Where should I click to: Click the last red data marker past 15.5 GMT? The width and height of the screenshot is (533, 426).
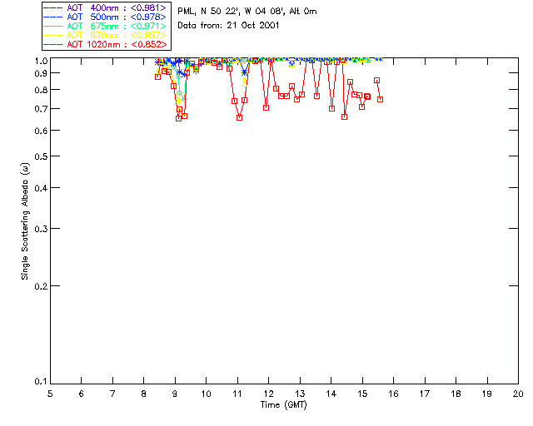[381, 100]
